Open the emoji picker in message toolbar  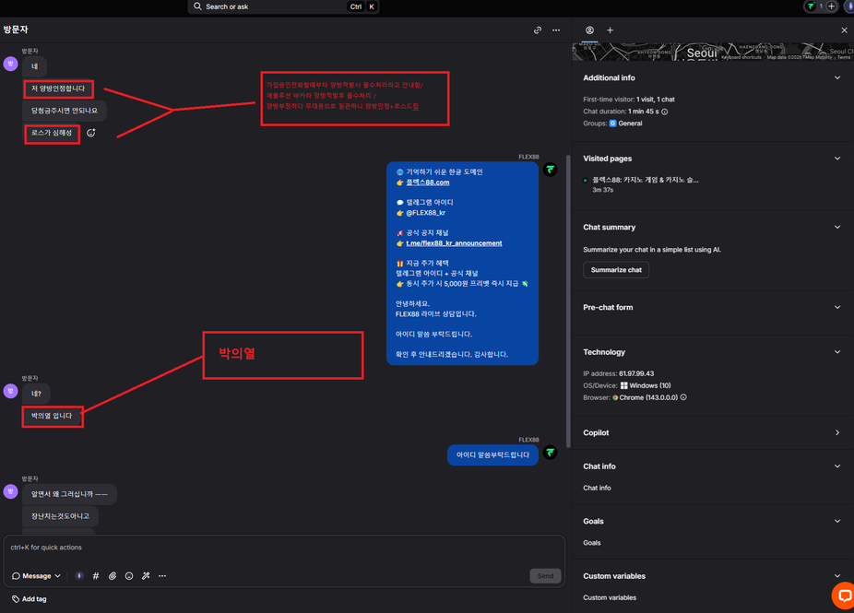(129, 576)
